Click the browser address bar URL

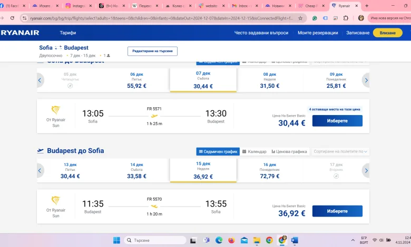pyautogui.click(x=162, y=18)
